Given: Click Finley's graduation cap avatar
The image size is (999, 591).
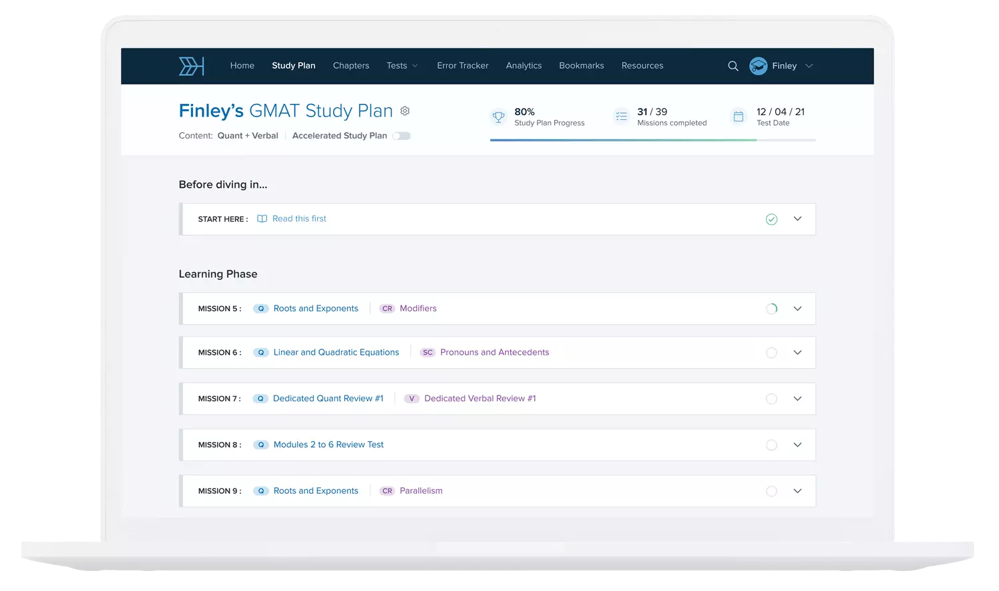Looking at the screenshot, I should point(759,66).
